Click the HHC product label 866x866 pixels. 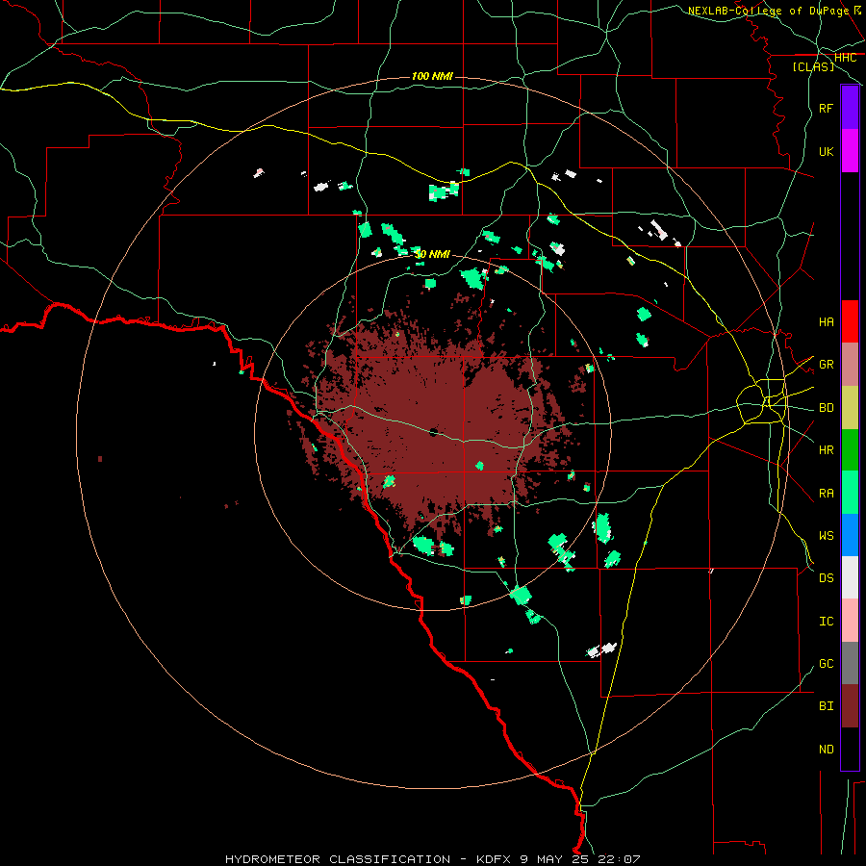click(x=845, y=58)
